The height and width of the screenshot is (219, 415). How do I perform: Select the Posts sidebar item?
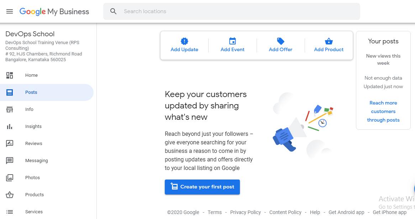coord(47,92)
